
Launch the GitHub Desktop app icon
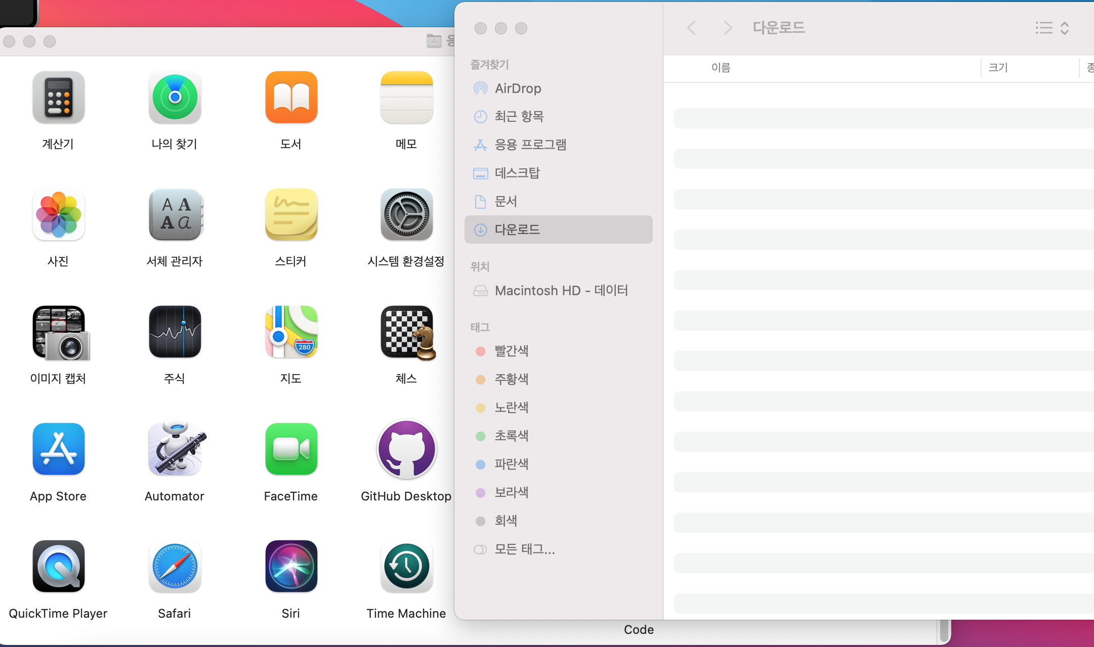coord(406,449)
